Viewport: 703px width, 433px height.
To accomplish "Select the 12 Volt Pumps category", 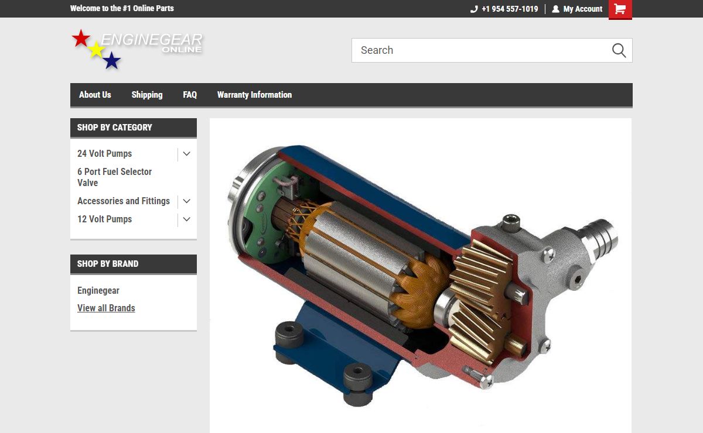I will (105, 219).
